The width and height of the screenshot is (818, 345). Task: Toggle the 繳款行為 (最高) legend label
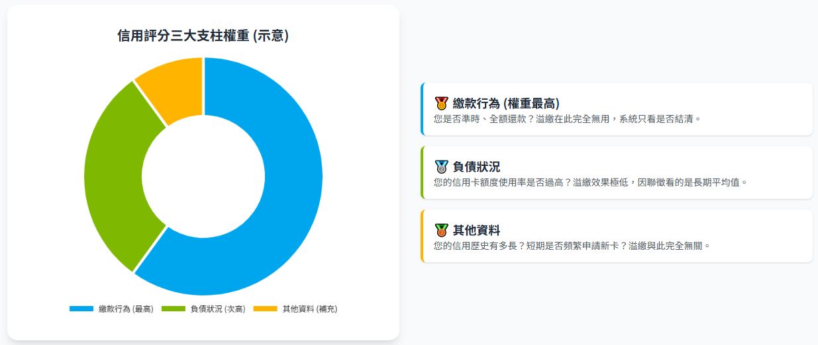tap(126, 309)
